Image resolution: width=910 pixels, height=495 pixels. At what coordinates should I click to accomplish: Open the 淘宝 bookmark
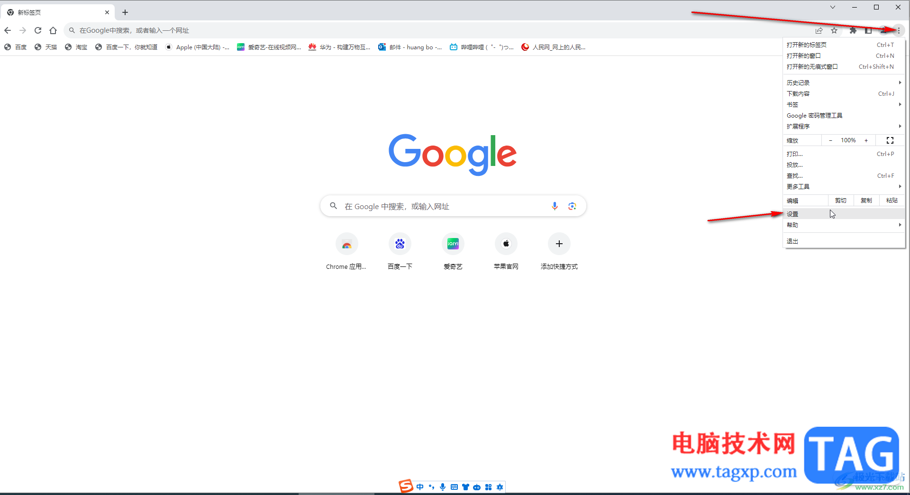76,47
